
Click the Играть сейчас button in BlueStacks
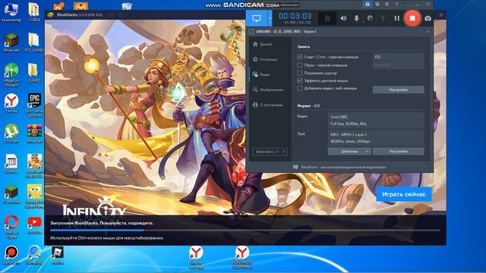(x=404, y=194)
